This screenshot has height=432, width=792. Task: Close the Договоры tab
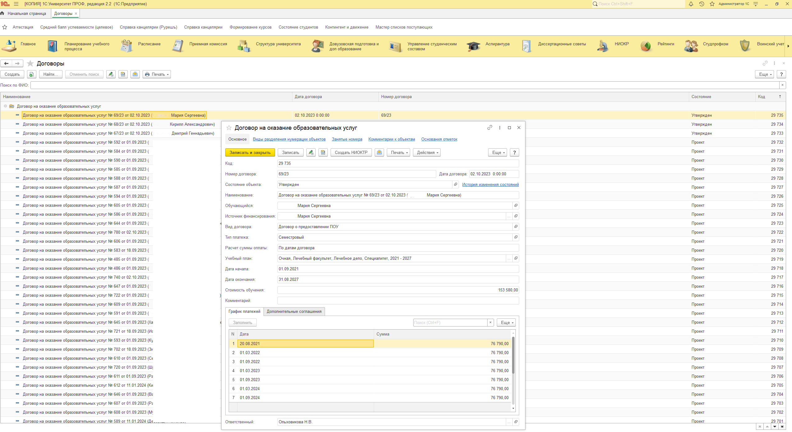(x=76, y=13)
